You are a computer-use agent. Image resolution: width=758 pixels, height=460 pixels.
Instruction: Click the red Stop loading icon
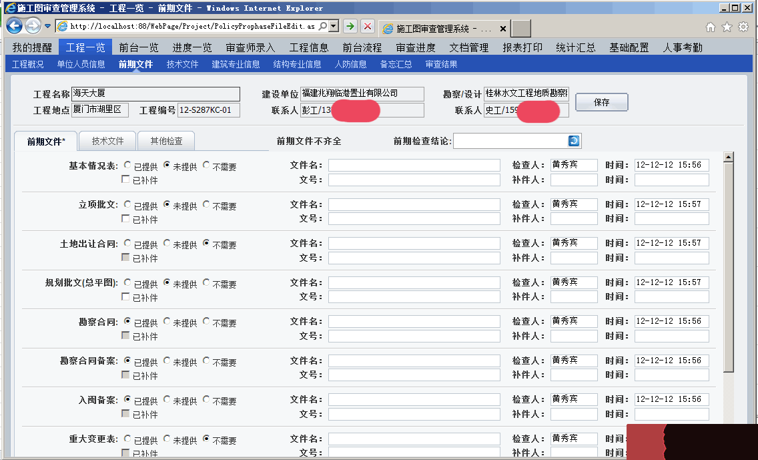[368, 26]
